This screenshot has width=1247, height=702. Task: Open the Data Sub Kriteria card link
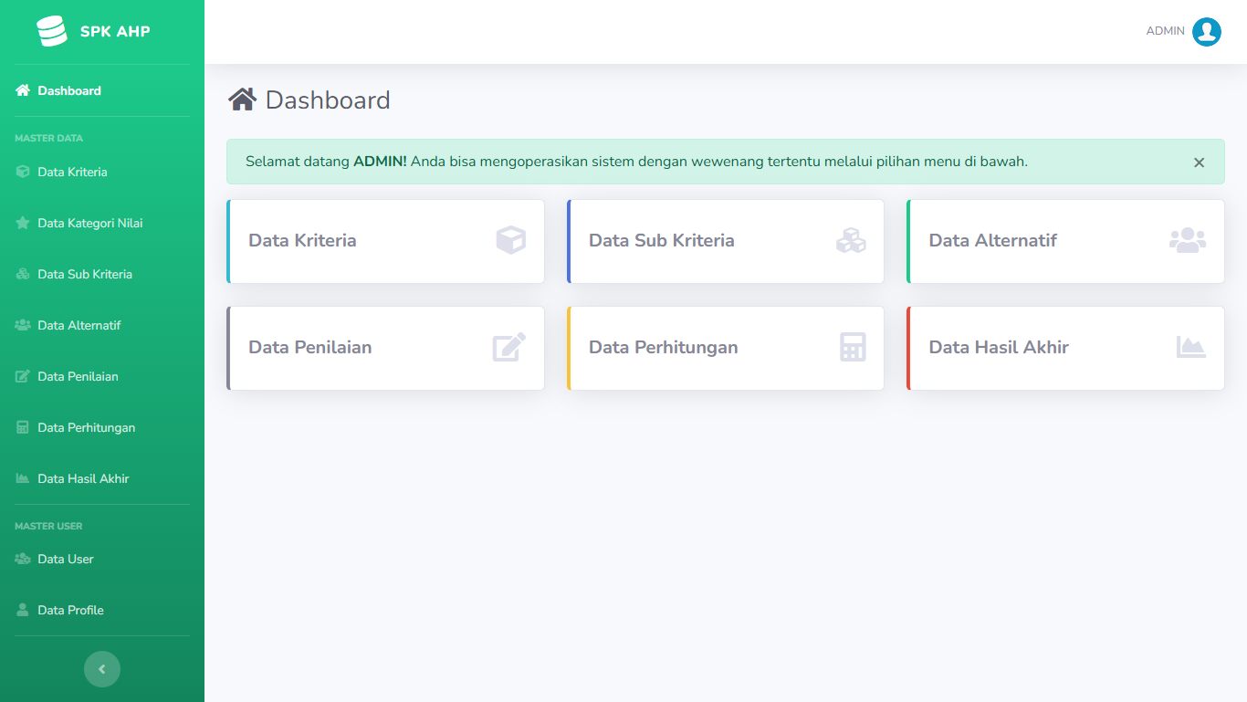(x=662, y=240)
